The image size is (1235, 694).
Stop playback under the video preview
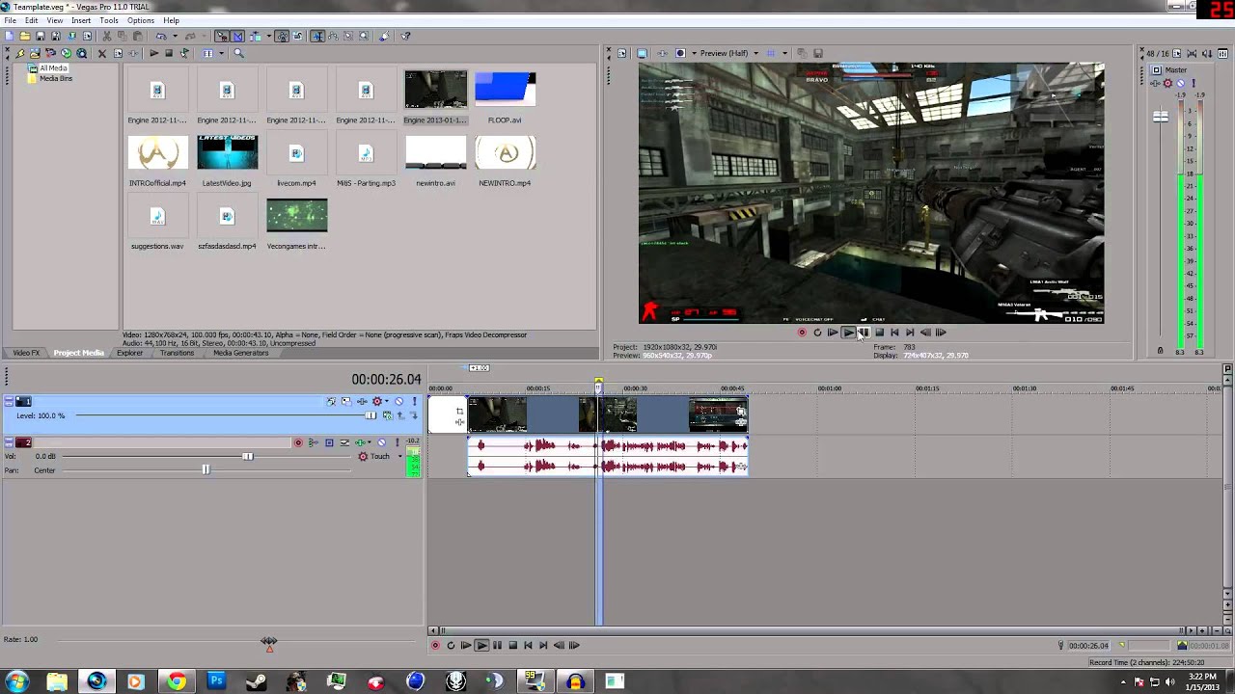(x=879, y=333)
